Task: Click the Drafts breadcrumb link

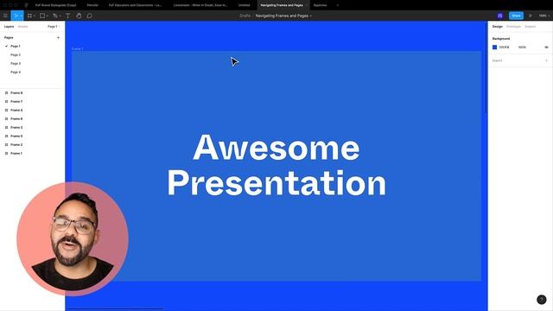Action: [245, 16]
